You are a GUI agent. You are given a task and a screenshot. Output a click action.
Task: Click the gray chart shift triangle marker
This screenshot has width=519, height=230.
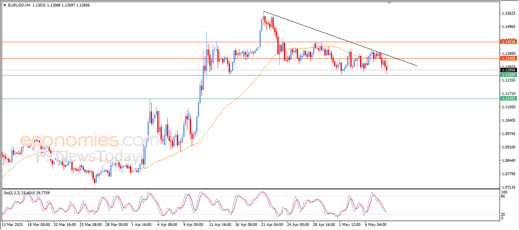390,3
